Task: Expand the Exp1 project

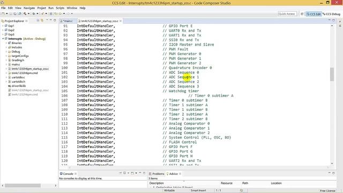Action: [x=3, y=26]
